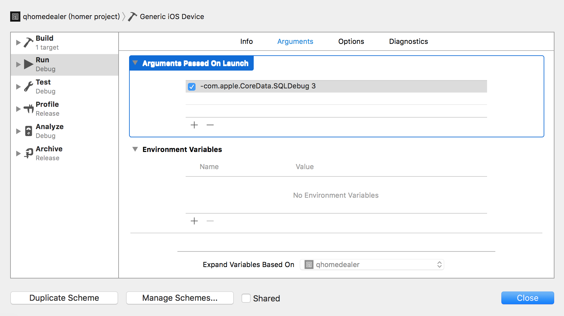This screenshot has height=316, width=564.
Task: Collapse the Environment Variables section
Action: point(135,149)
